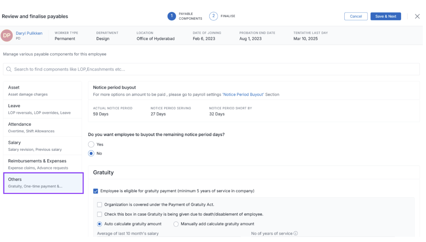426x242 pixels.
Task: Click the search magnifier icon
Action: (9, 70)
